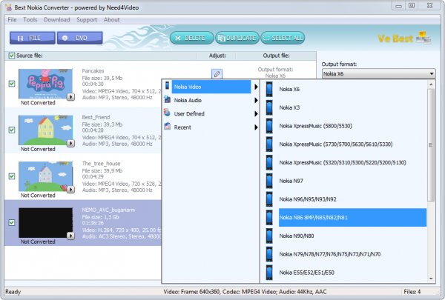Click the FILE button to add files
This screenshot has width=445, height=300.
[x=33, y=38]
